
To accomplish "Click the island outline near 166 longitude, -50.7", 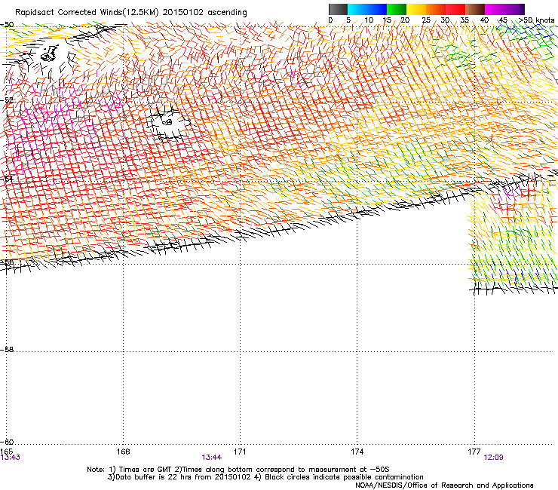I will [x=50, y=54].
